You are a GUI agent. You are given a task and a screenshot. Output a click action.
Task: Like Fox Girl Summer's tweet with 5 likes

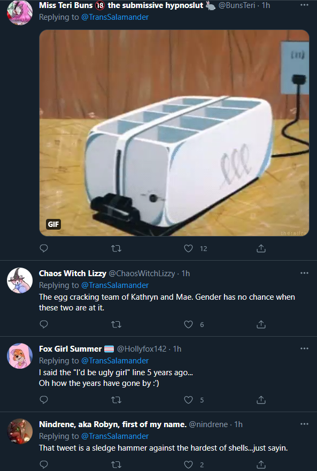pos(188,400)
